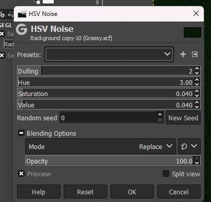Increase Opacity using its up arrow
The image size is (211, 202).
[x=197, y=158]
